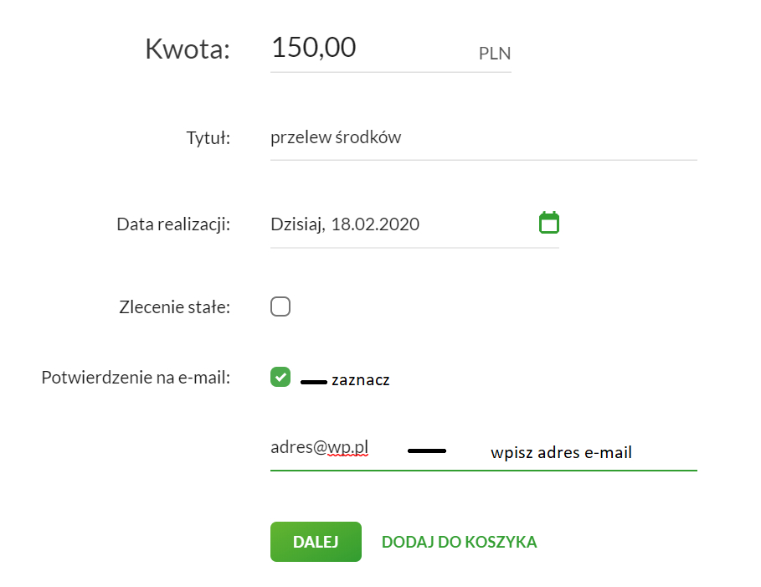This screenshot has height=587, width=761.
Task: Click the Kwota: label
Action: (x=187, y=49)
